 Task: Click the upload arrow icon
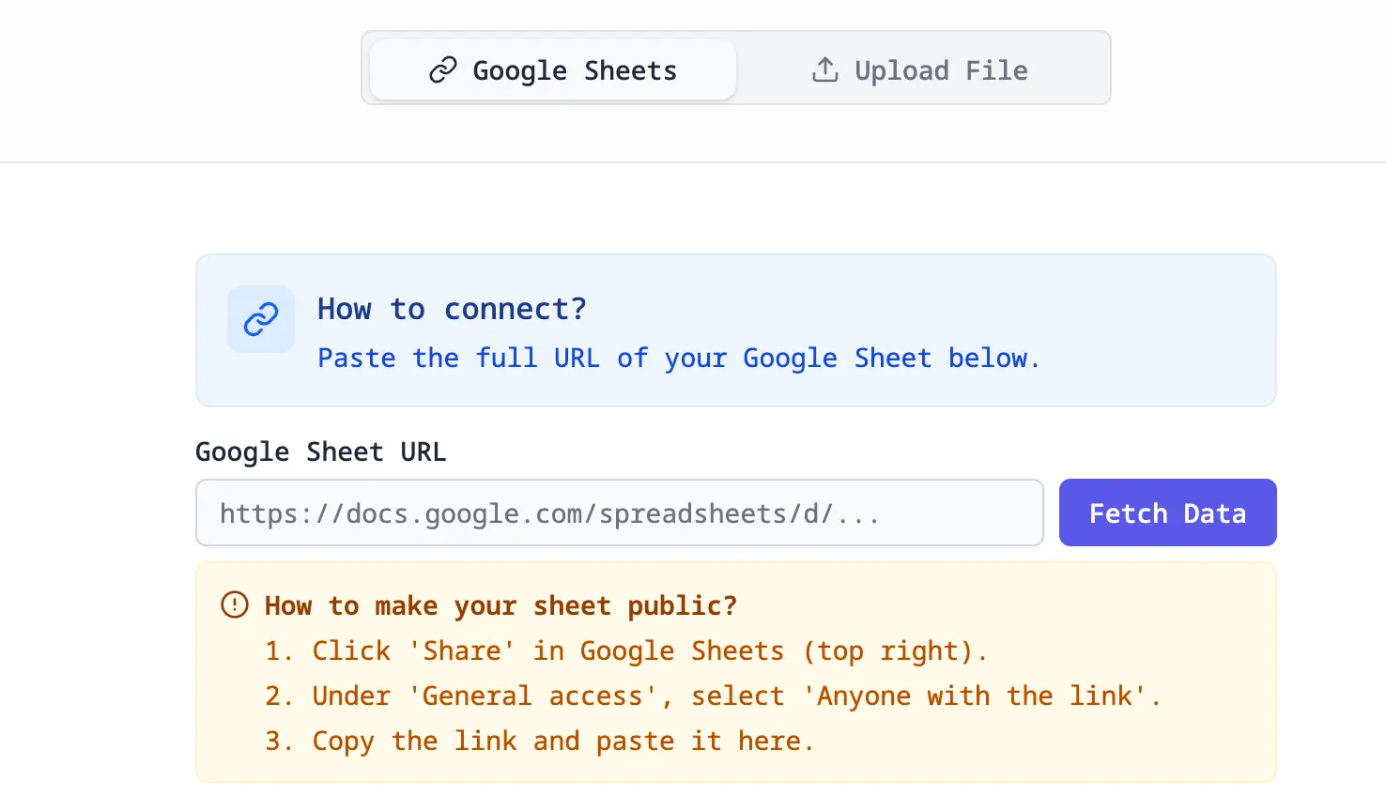pos(824,69)
